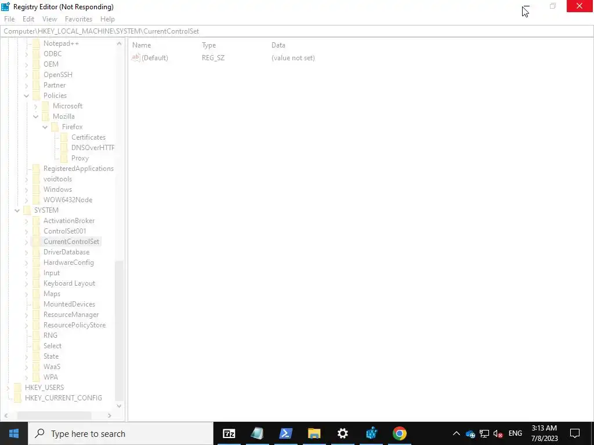Viewport: 594px width, 445px height.
Task: Click the tree vertical scrollbar down arrow
Action: point(119,406)
